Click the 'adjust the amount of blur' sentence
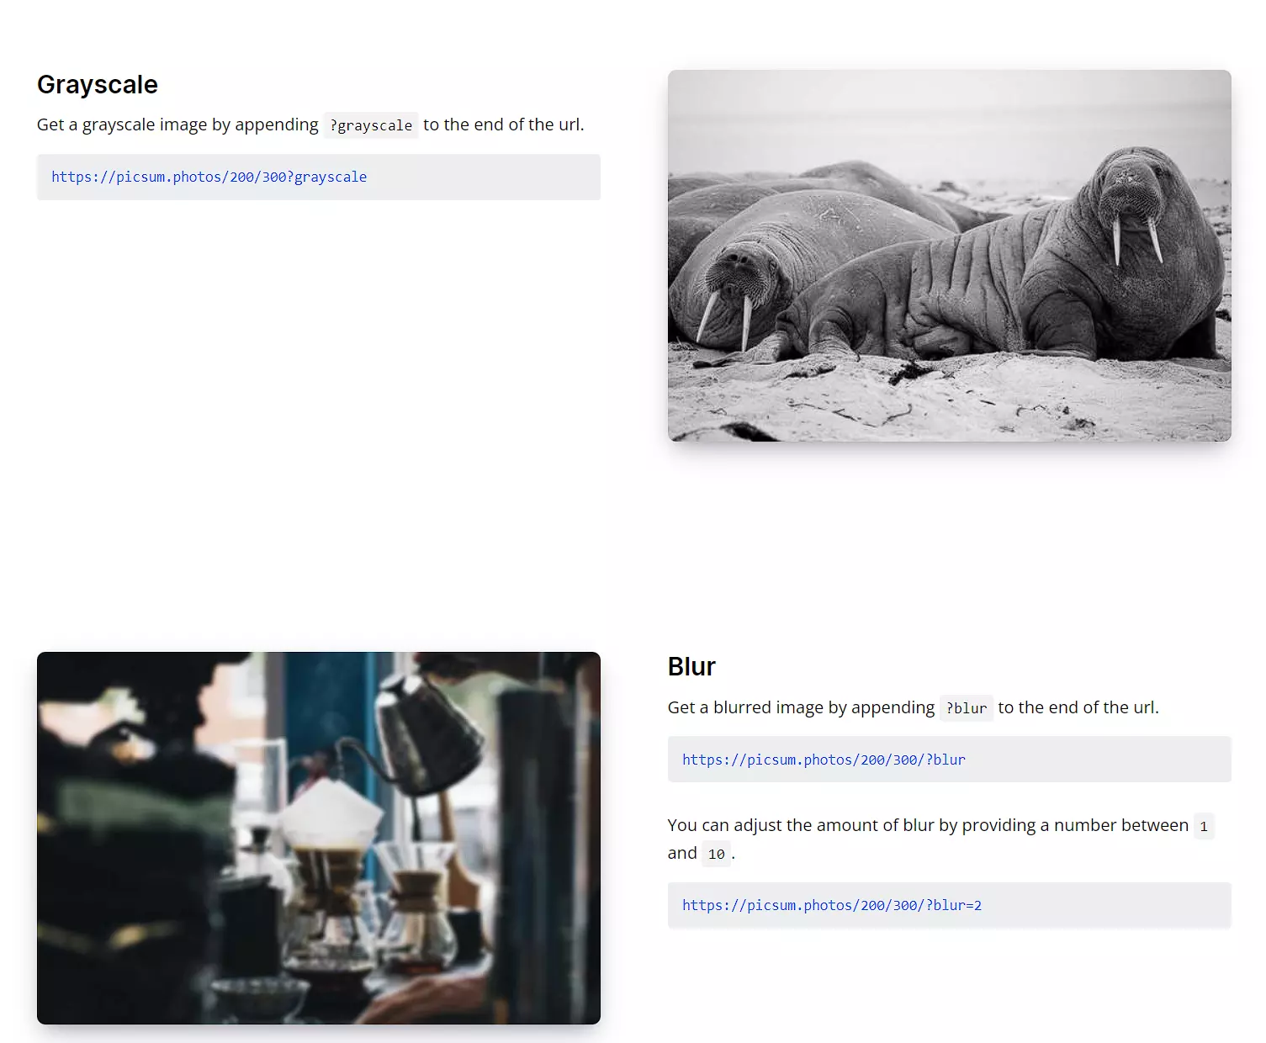Image resolution: width=1266 pixels, height=1043 pixels. click(x=940, y=839)
